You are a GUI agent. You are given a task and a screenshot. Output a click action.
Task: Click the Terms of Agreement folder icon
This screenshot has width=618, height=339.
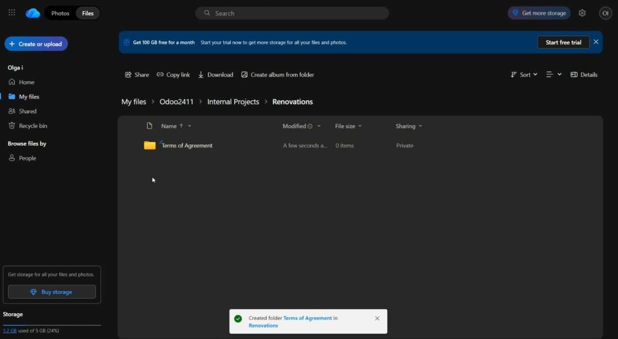(x=150, y=145)
